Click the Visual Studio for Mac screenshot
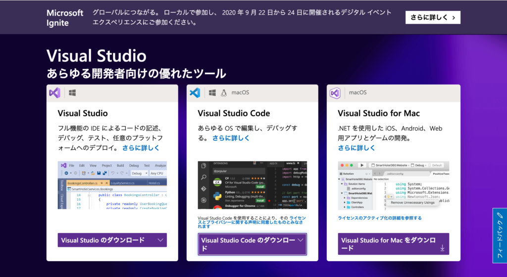Image resolution: width=507 pixels, height=277 pixels. (394, 185)
